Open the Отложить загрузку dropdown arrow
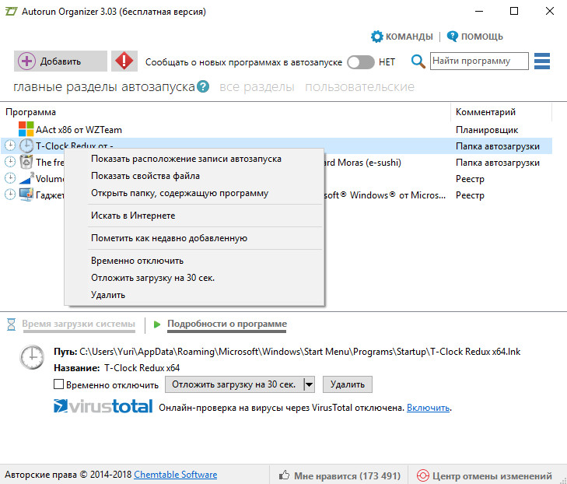Image resolution: width=567 pixels, height=484 pixels. click(x=310, y=384)
